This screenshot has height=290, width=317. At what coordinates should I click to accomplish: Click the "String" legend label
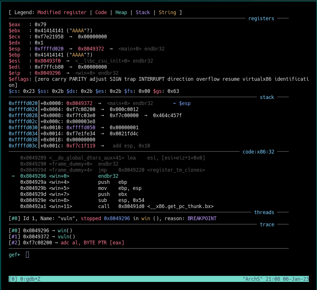coord(167,12)
